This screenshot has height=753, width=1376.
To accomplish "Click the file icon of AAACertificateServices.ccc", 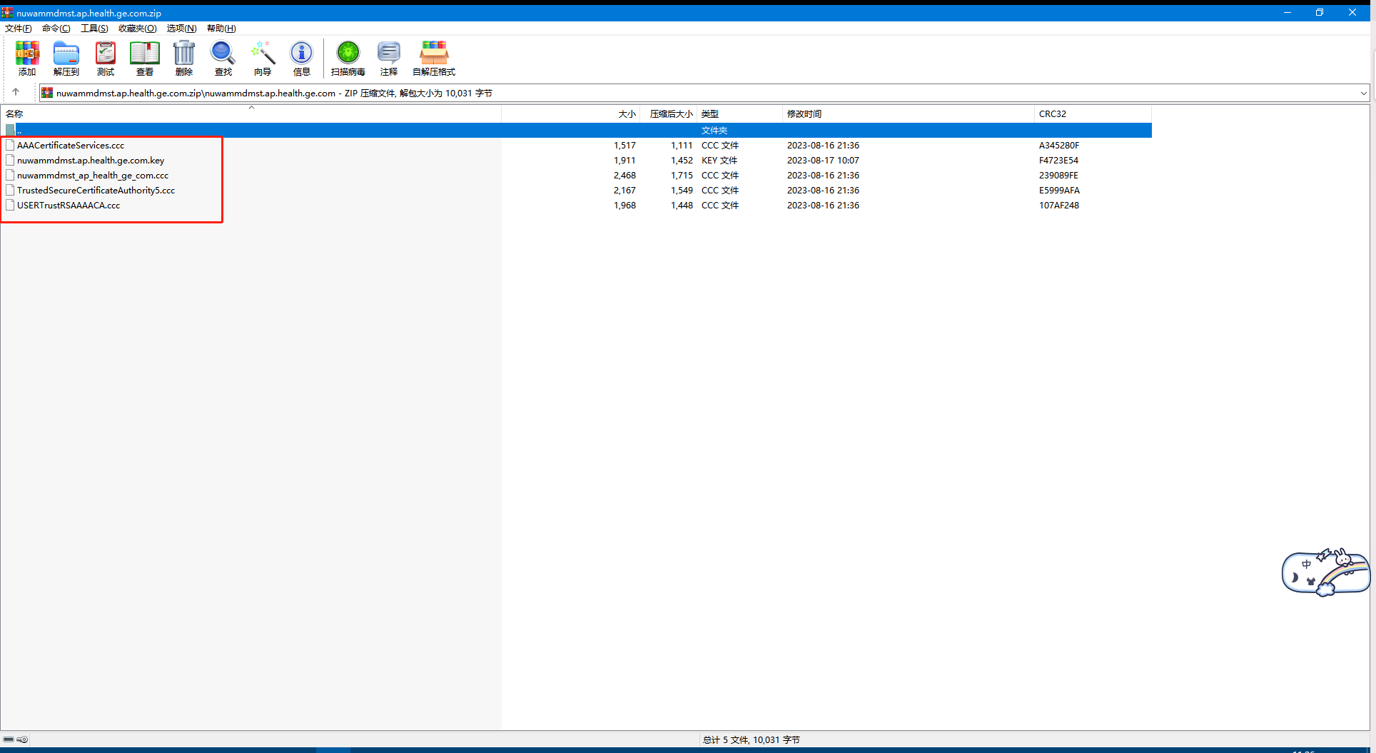I will pos(10,145).
